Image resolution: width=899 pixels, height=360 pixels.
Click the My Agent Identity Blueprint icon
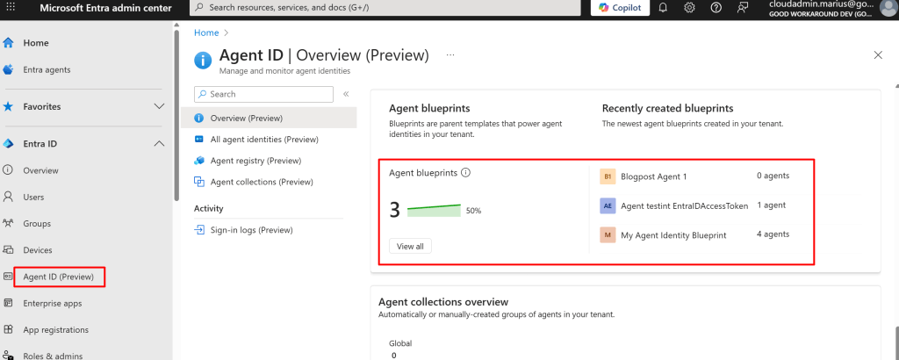[608, 234]
